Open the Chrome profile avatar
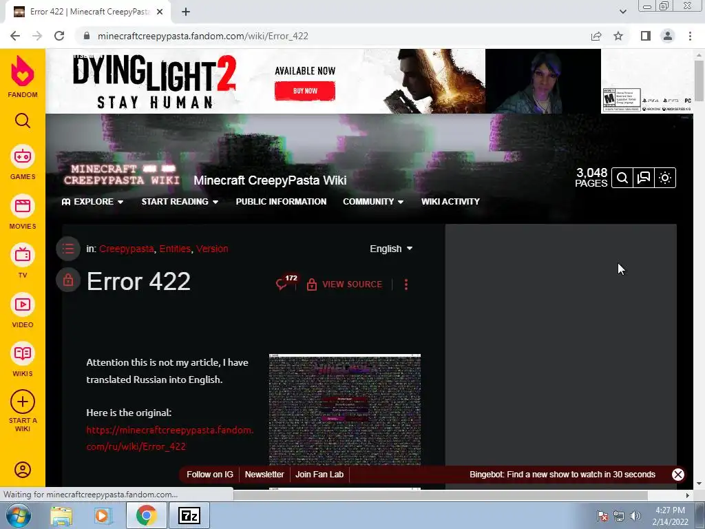This screenshot has width=705, height=529. tap(668, 36)
